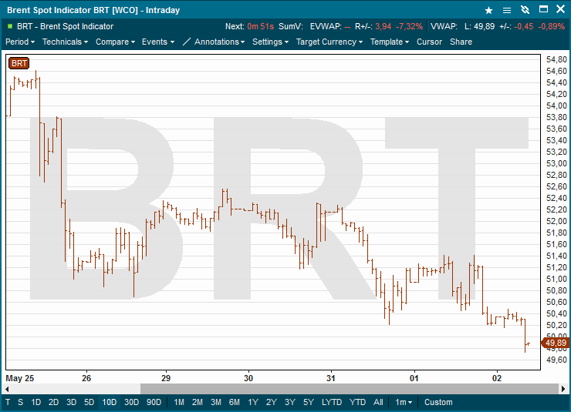Set range to 2Y

[272, 402]
